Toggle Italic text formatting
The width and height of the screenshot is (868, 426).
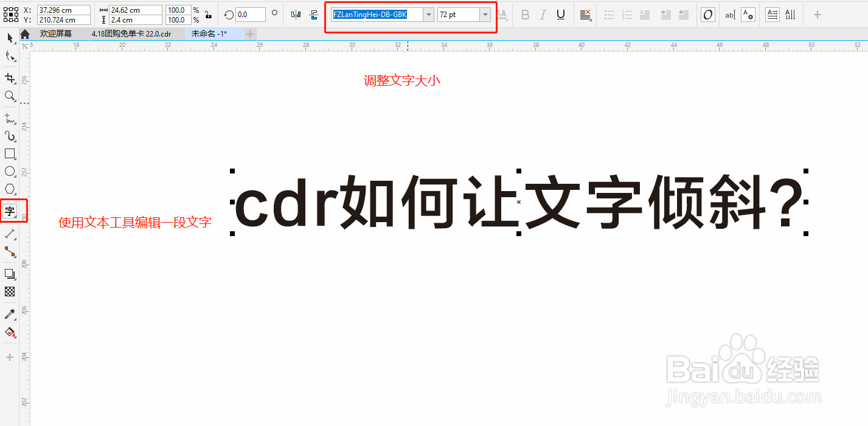pyautogui.click(x=543, y=15)
